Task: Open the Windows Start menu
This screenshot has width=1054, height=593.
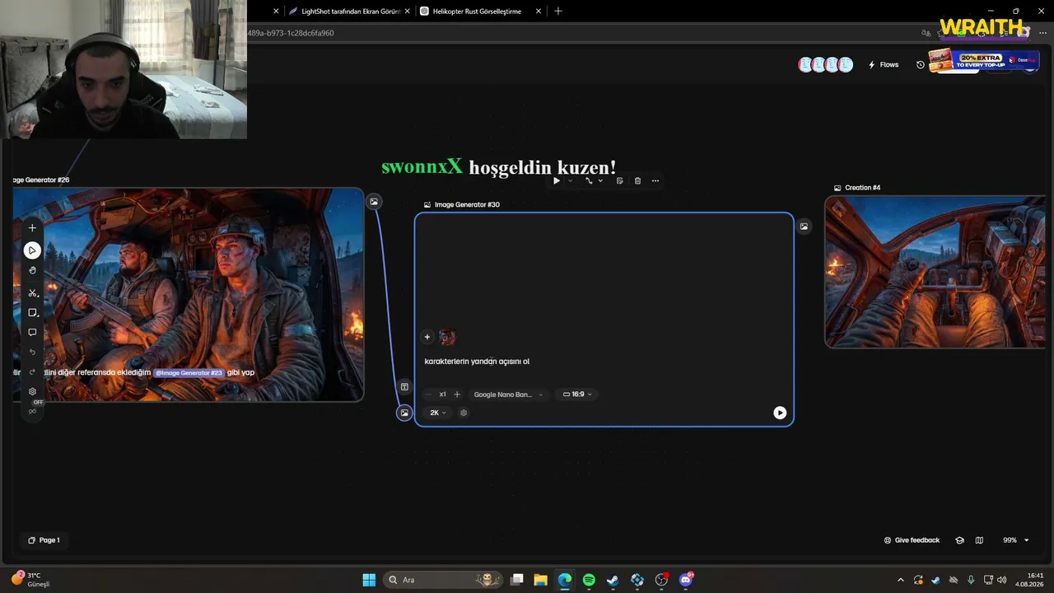Action: pos(369,580)
